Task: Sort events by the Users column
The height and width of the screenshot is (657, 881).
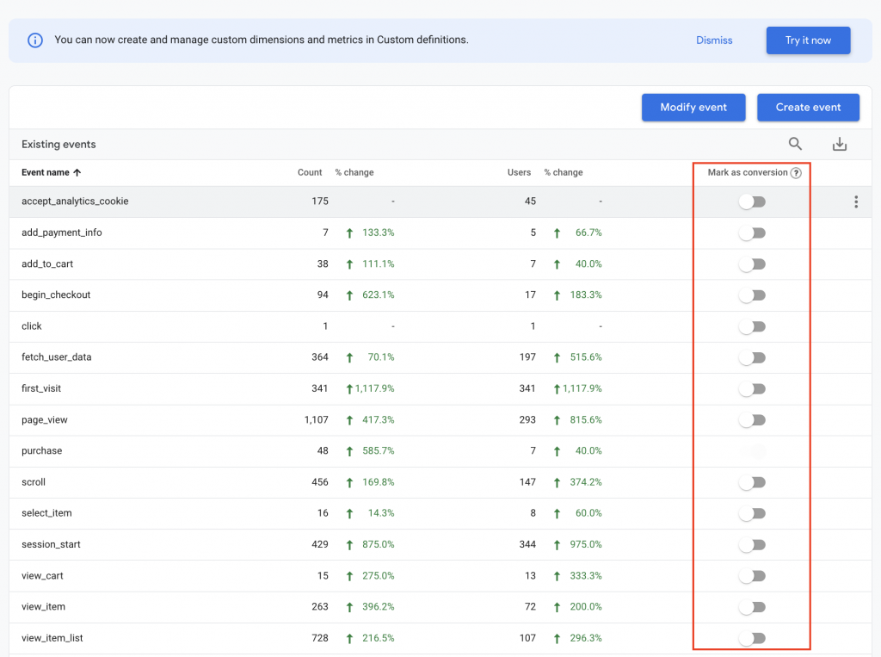Action: 520,172
